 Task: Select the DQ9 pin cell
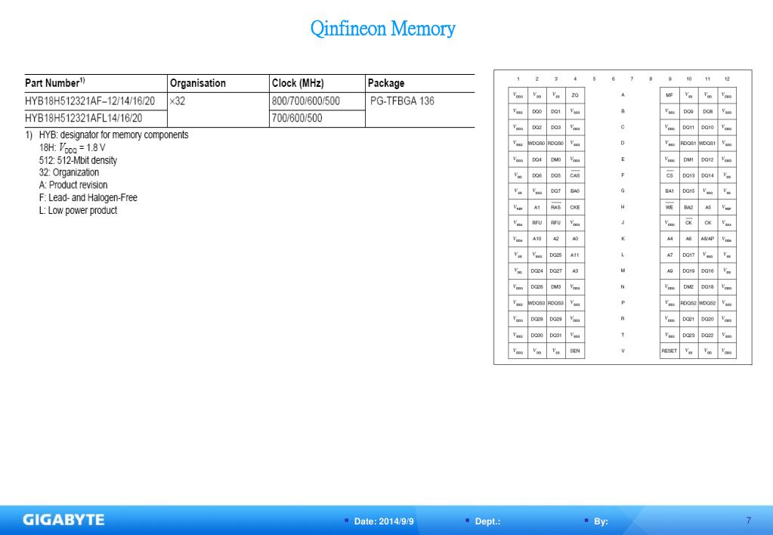click(x=688, y=111)
